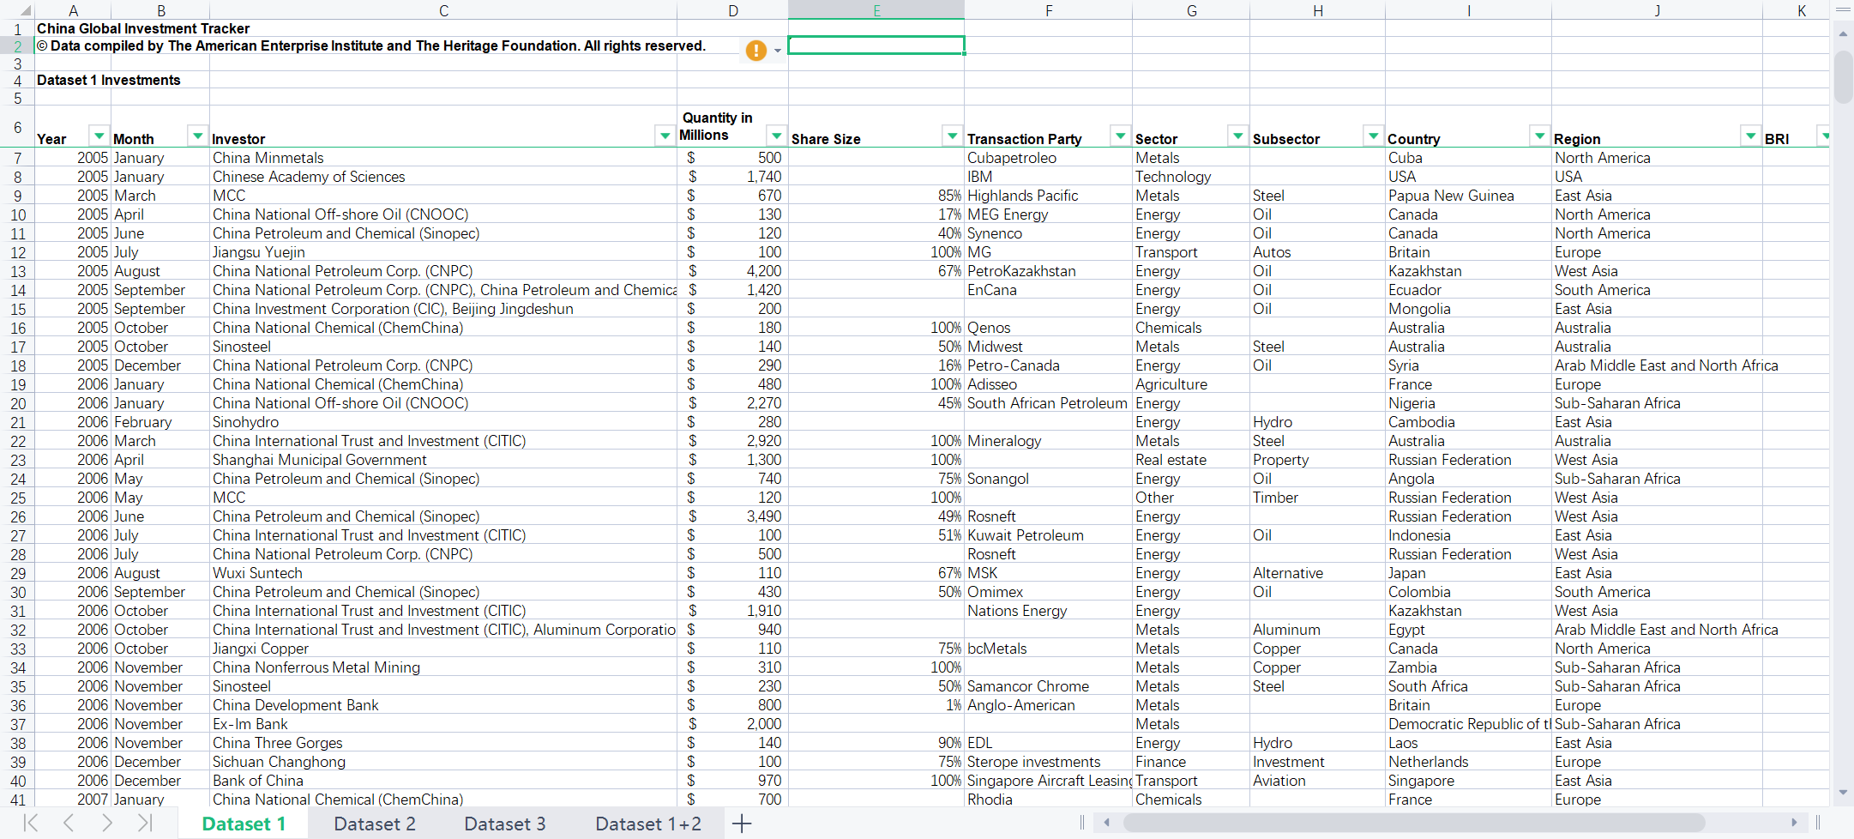Open the Year column filter dropdown
The height and width of the screenshot is (839, 1854).
99,136
